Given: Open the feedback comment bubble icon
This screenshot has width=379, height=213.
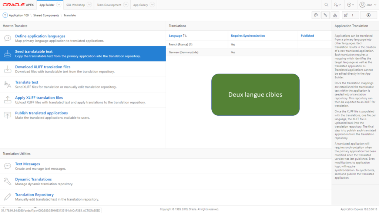Looking at the screenshot, I should [316, 15].
